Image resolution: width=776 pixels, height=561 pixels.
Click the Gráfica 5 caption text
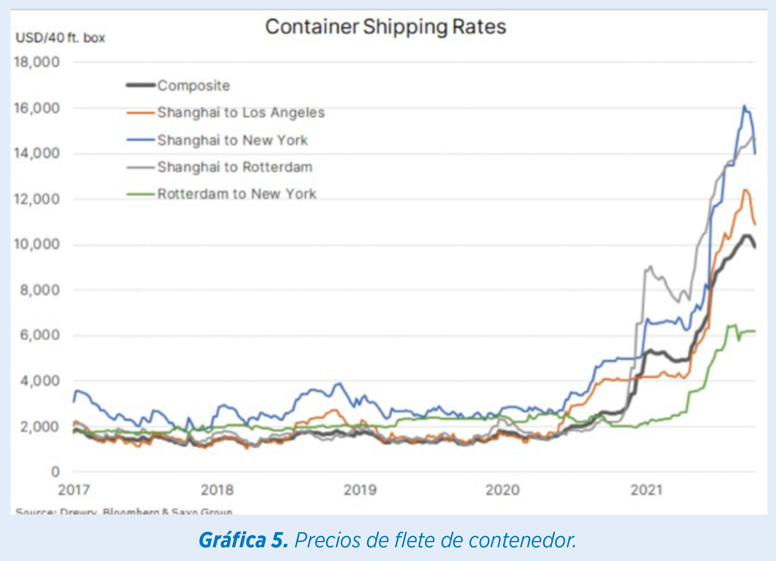(x=387, y=540)
